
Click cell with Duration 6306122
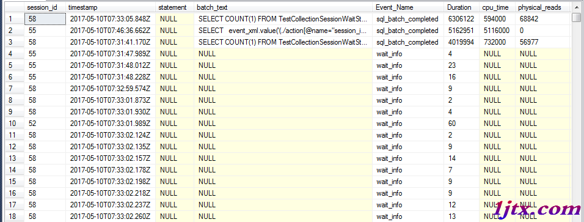(461, 19)
